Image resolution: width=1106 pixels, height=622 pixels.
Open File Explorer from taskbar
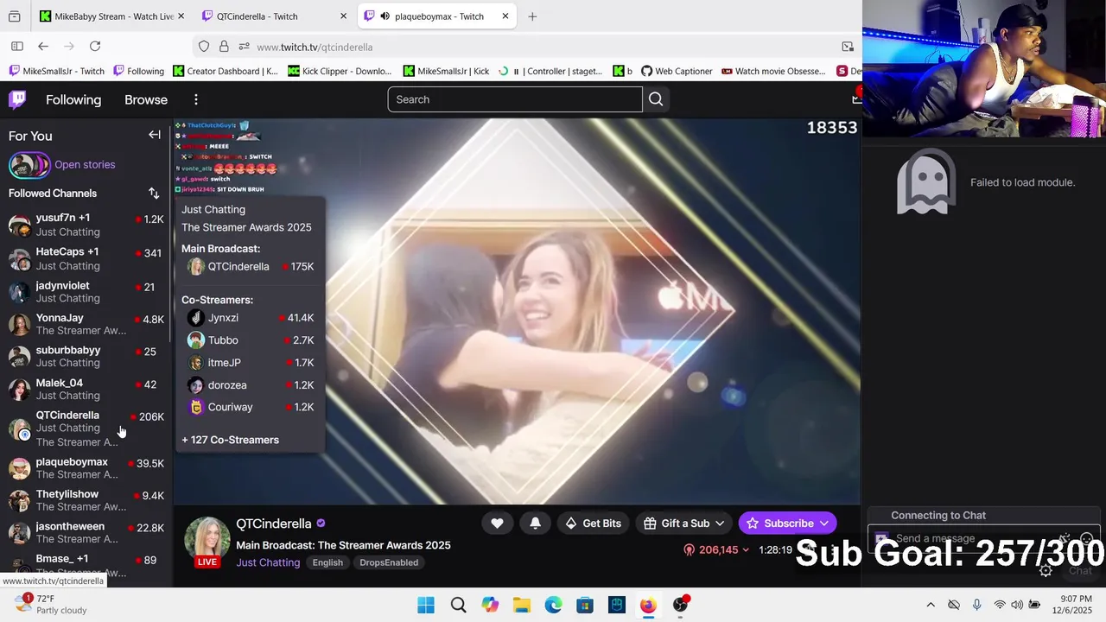[522, 605]
